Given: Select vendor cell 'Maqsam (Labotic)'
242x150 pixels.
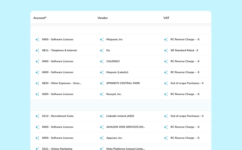Looking at the screenshot, I should pyautogui.click(x=117, y=72).
